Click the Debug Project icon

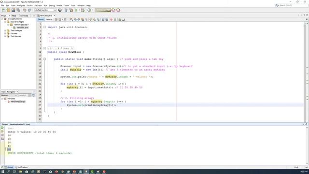(x=83, y=10)
